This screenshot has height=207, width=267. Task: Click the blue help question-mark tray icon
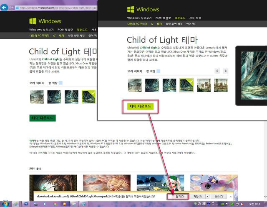point(209,203)
